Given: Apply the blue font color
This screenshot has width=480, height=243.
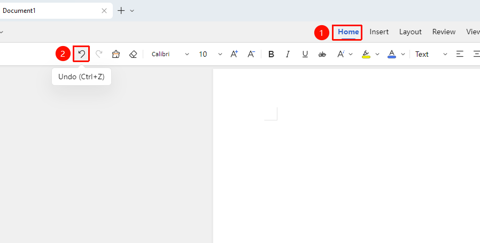Looking at the screenshot, I should 392,54.
